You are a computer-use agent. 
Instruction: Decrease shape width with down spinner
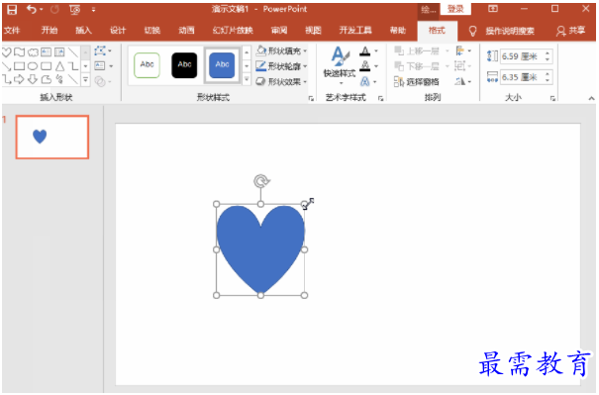click(548, 80)
